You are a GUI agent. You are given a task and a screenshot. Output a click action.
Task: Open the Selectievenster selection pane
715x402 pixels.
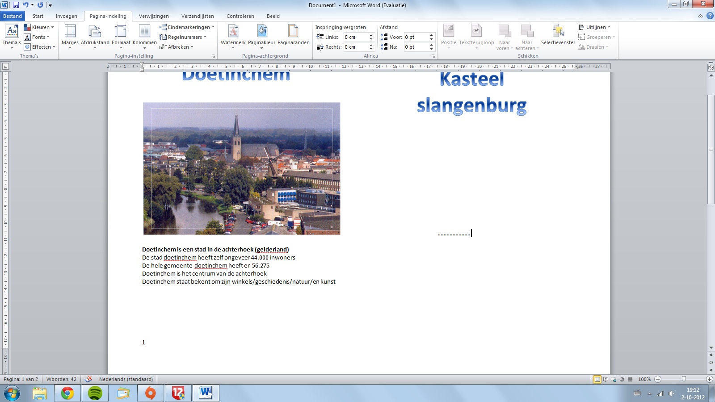tap(558, 36)
